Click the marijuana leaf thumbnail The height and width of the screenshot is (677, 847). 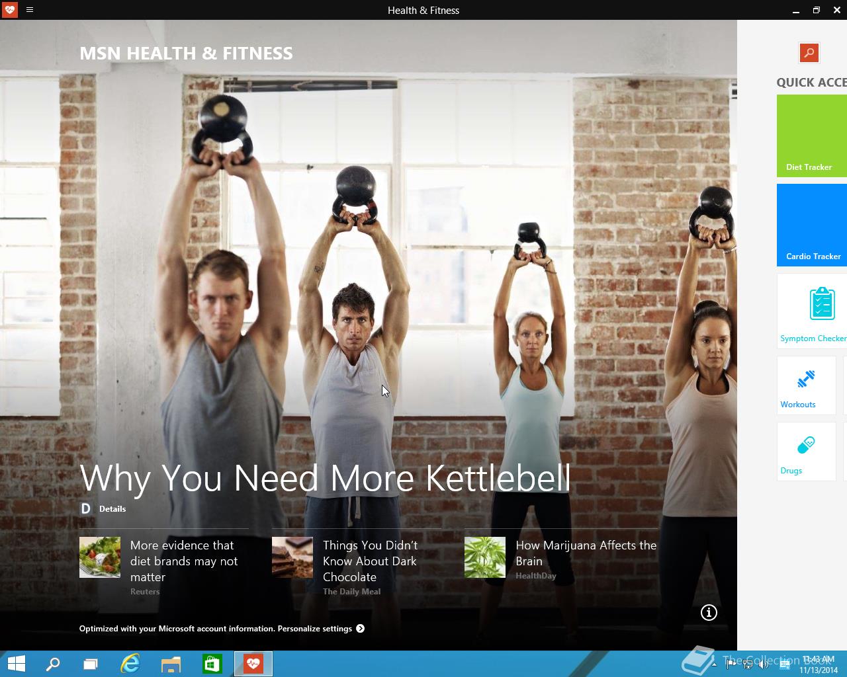485,557
